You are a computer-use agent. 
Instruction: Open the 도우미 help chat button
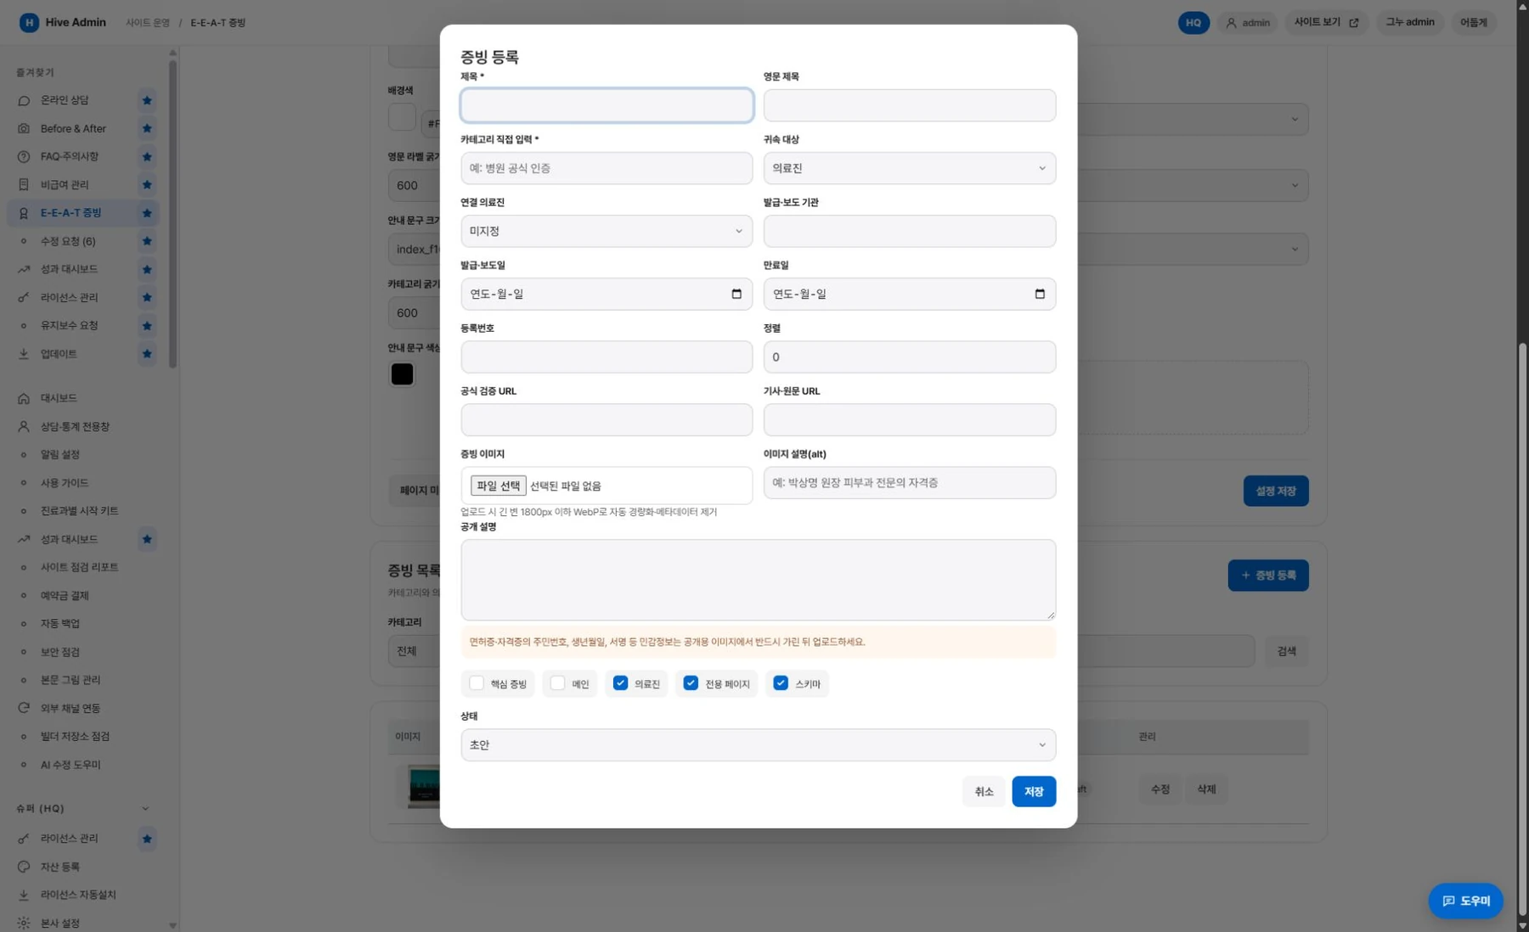(1465, 901)
